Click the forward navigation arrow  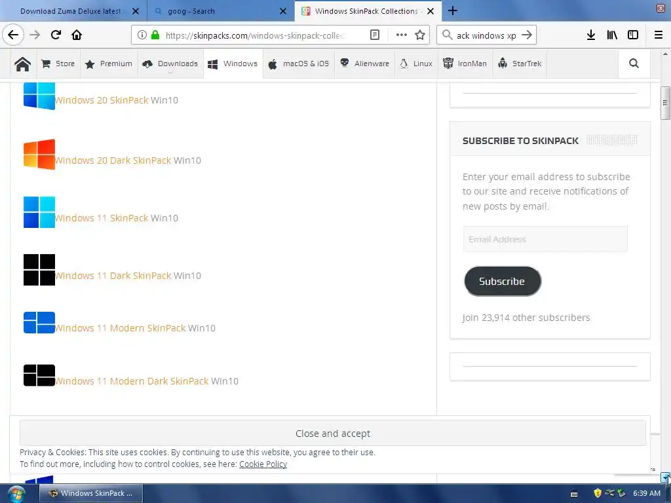pyautogui.click(x=35, y=35)
